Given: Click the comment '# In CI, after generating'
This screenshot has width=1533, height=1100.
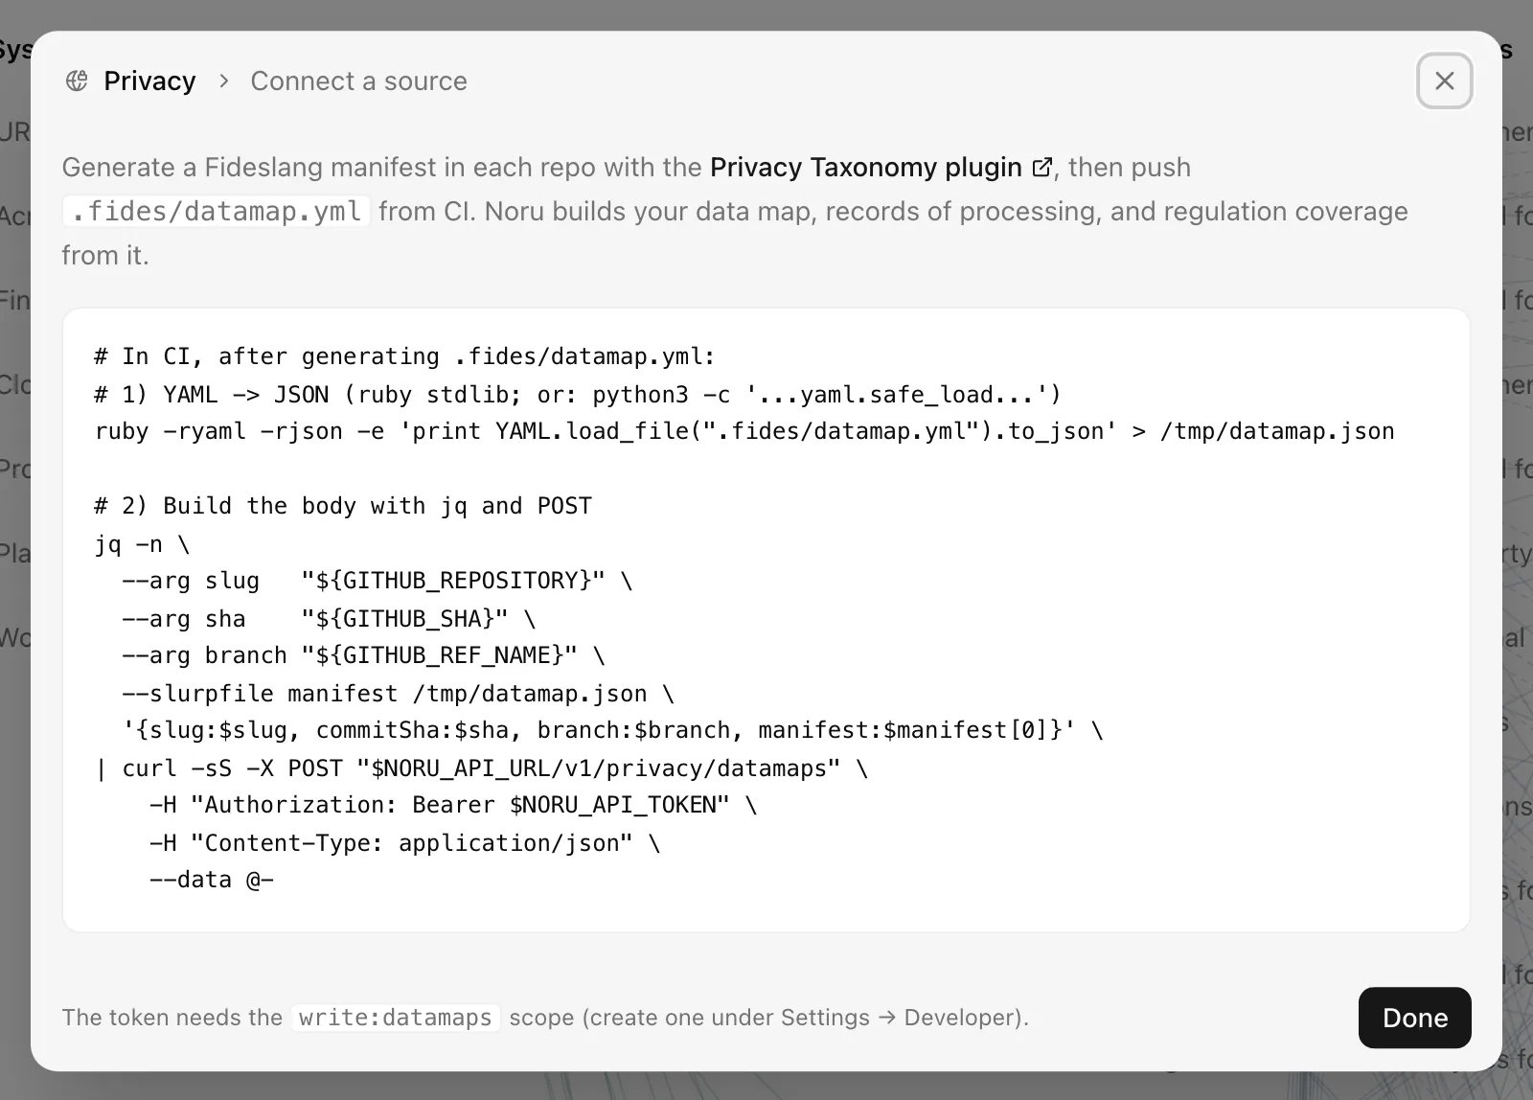Looking at the screenshot, I should point(404,356).
